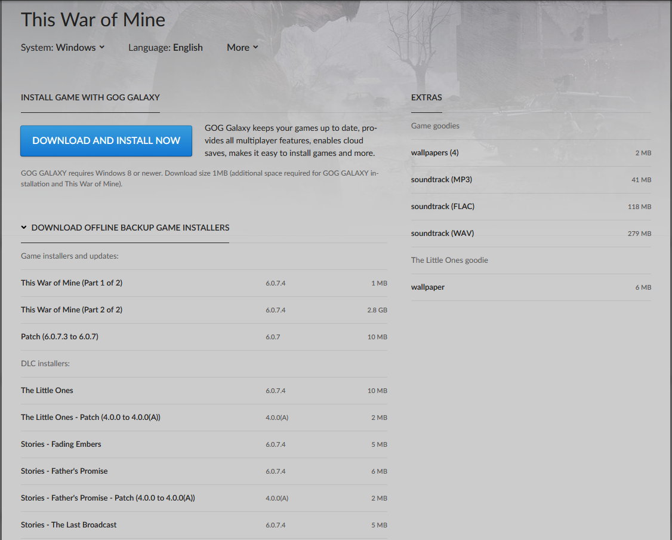Click the Extras heading
The height and width of the screenshot is (540, 672).
pyautogui.click(x=427, y=97)
